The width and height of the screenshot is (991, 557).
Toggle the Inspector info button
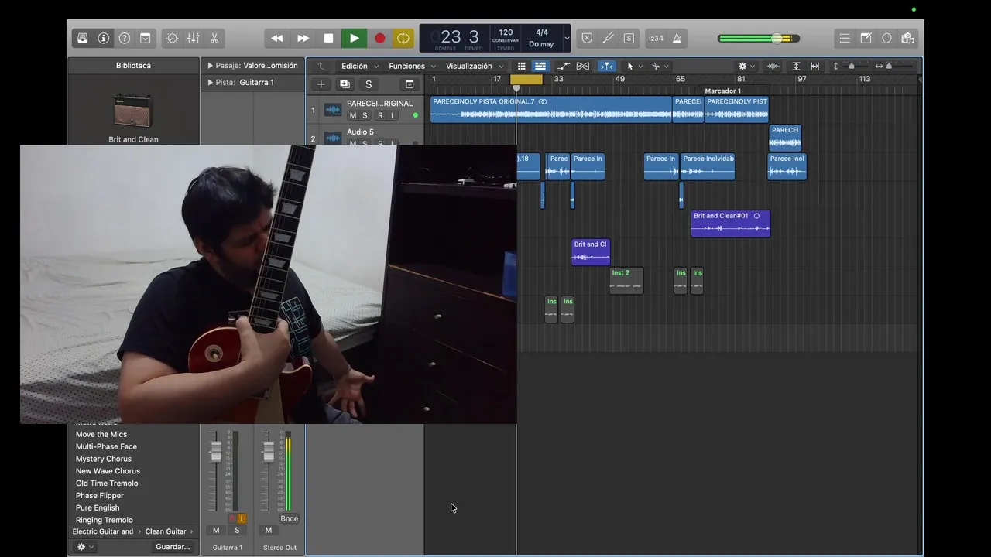tap(104, 38)
